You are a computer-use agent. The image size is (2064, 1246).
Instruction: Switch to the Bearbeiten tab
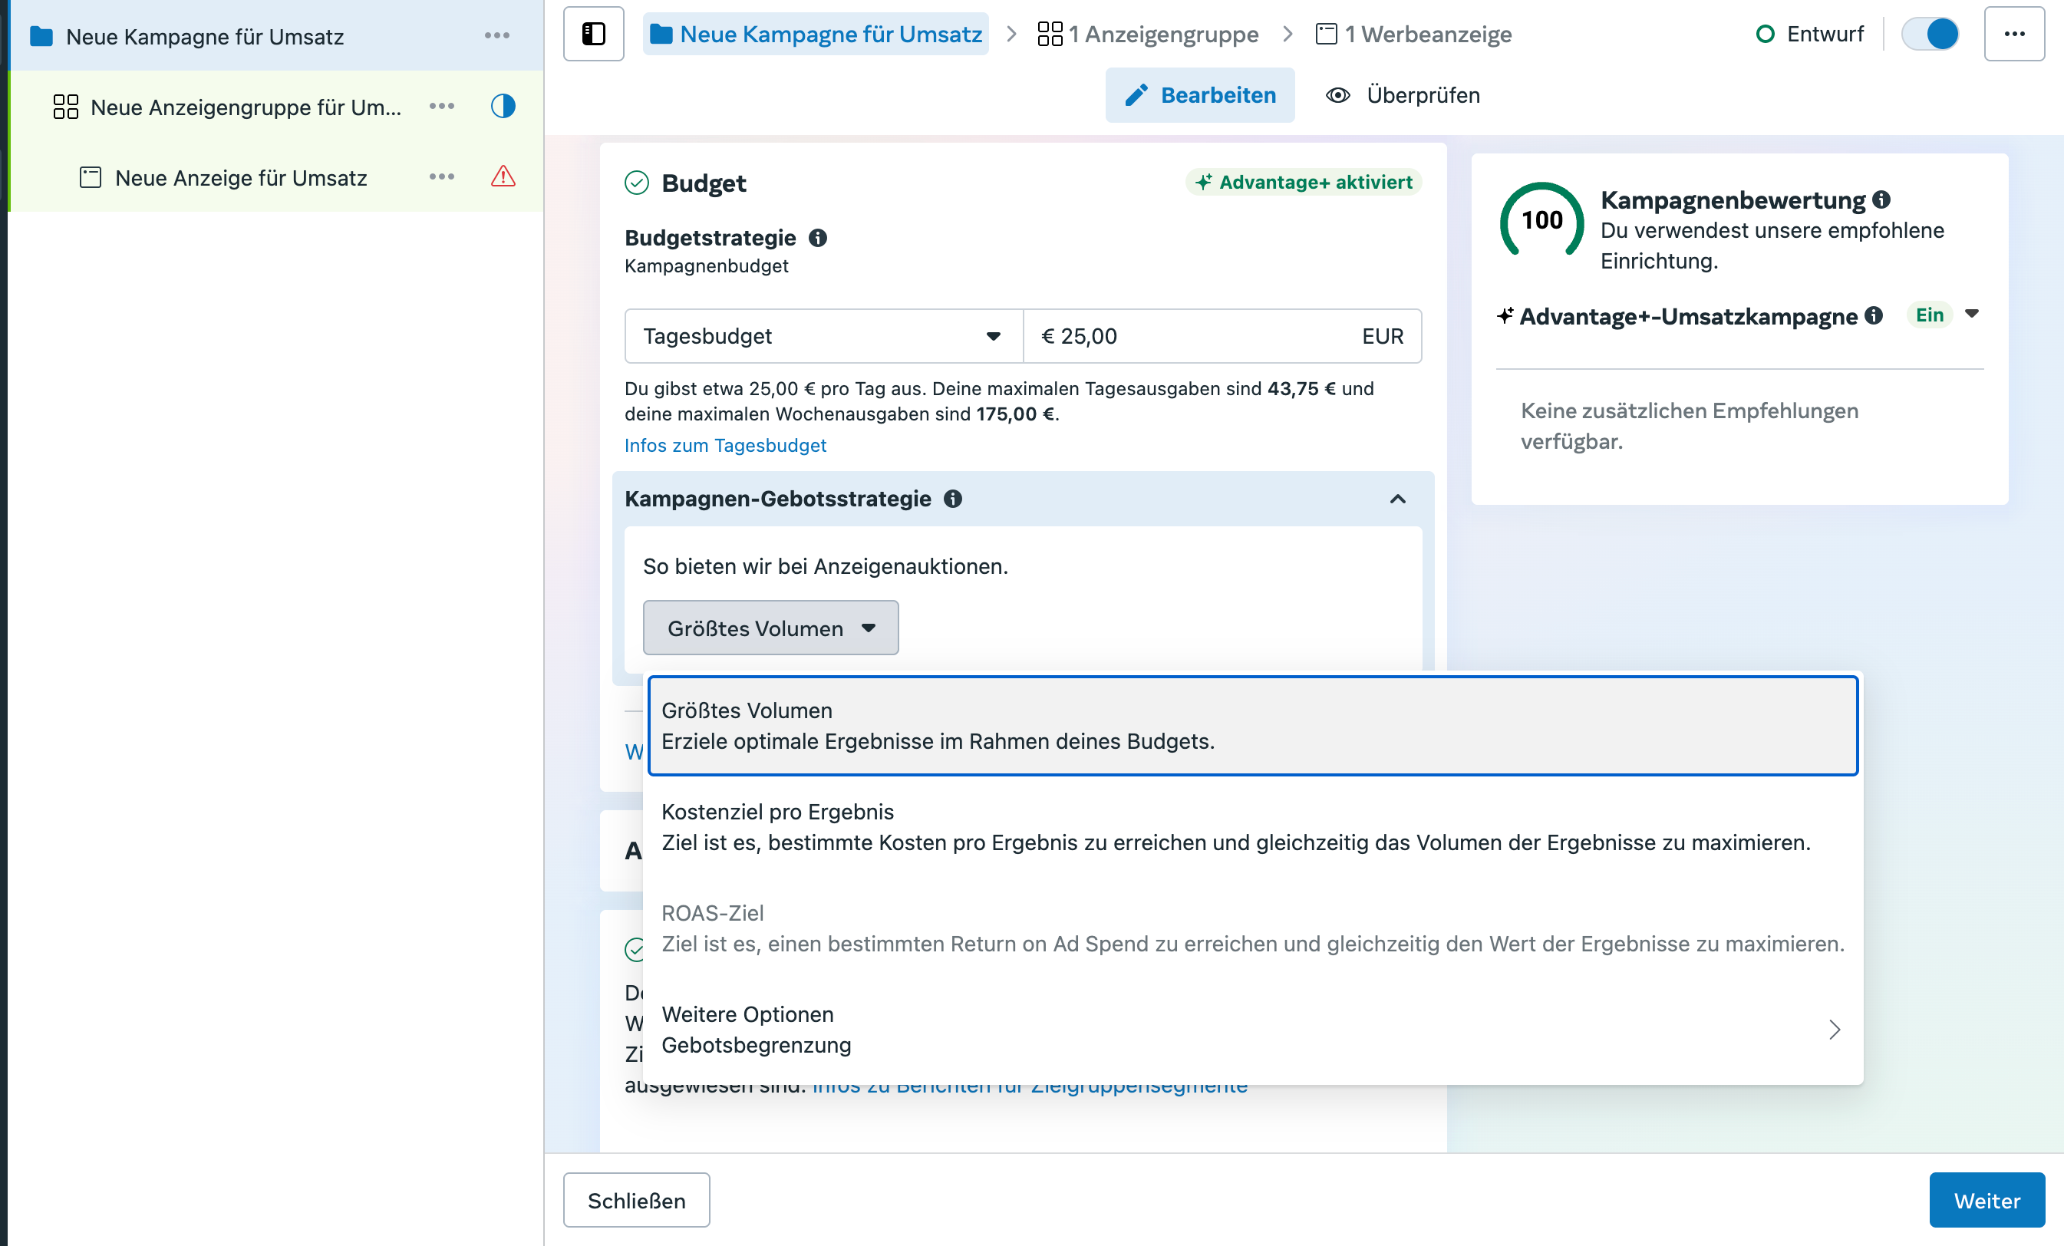pyautogui.click(x=1199, y=94)
